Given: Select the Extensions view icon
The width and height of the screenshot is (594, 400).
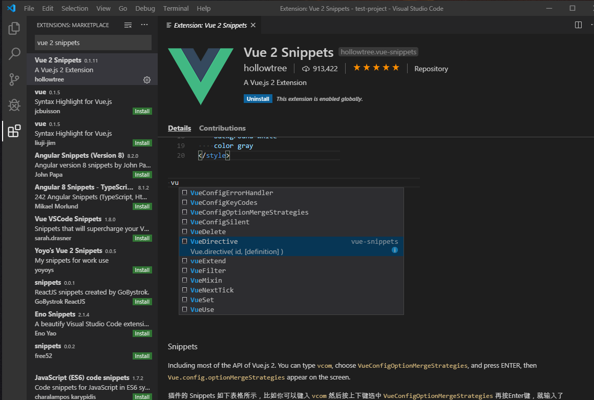Looking at the screenshot, I should (14, 131).
